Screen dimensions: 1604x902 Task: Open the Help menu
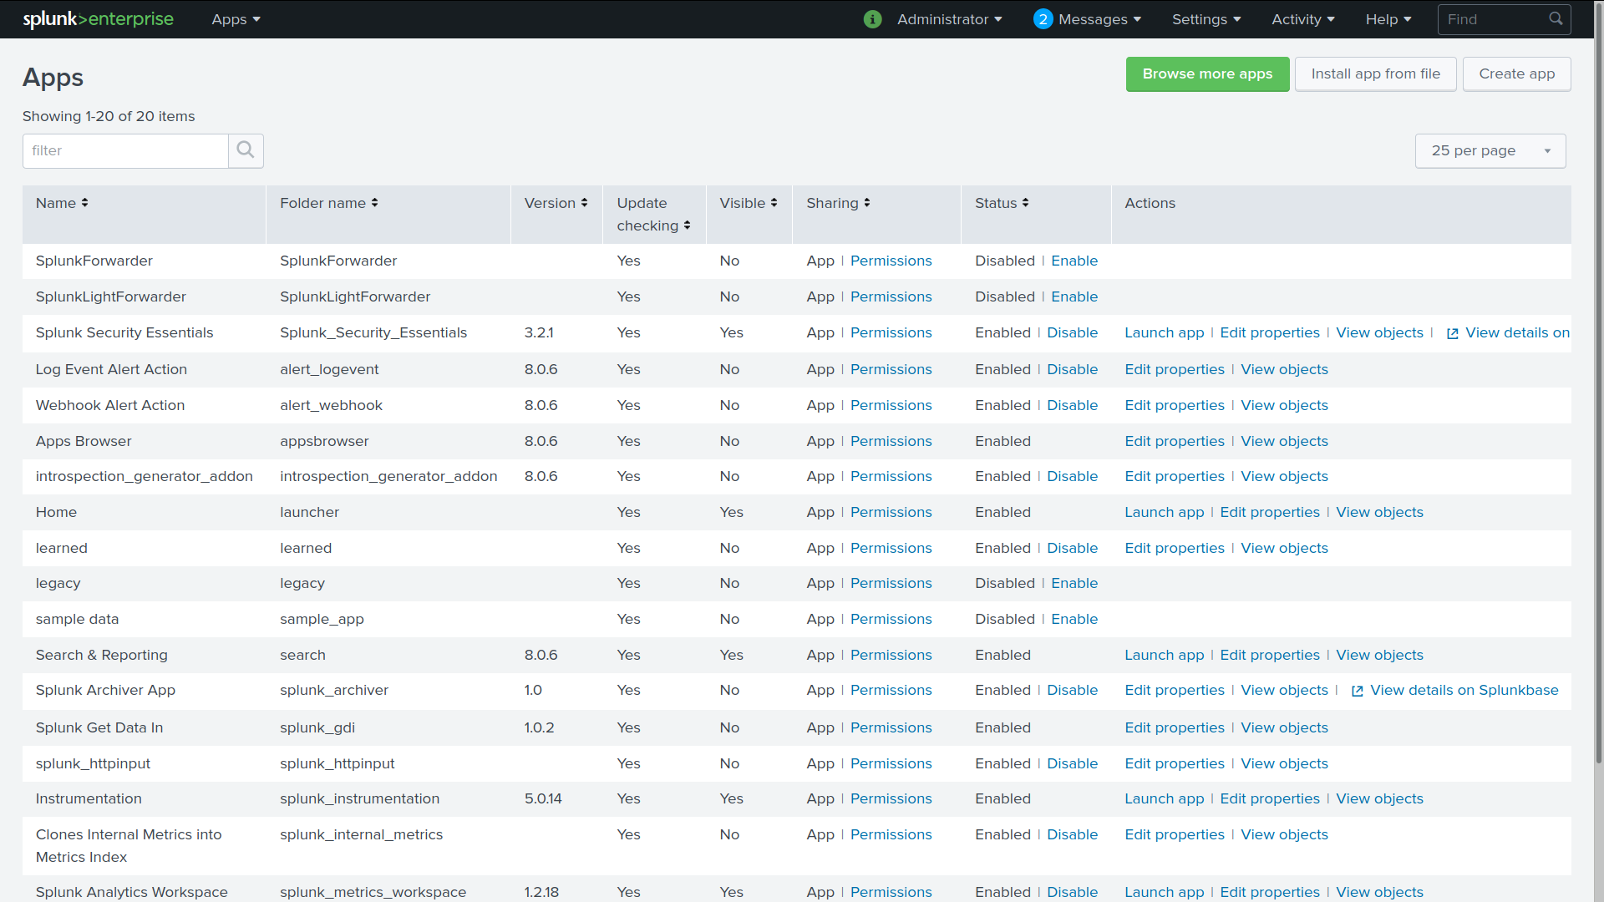(x=1387, y=18)
